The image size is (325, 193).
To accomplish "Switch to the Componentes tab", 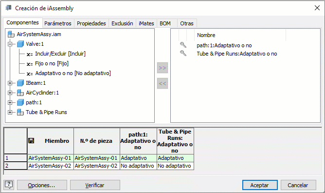I will click(22, 22).
